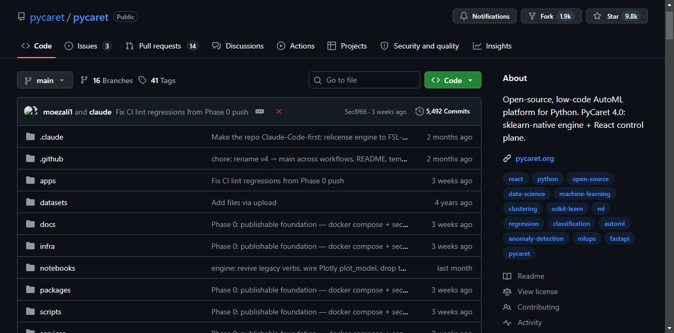674x333 pixels.
Task: Open 'Make the repo Claude-Code-first' commit message
Action: (310, 137)
